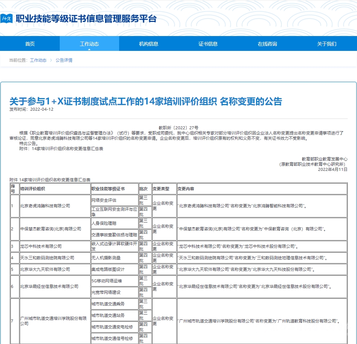Click the 5G移动网络运维 certificate cell

coord(115,281)
